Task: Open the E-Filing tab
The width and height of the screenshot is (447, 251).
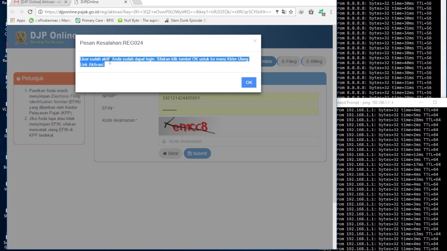Action: (289, 61)
